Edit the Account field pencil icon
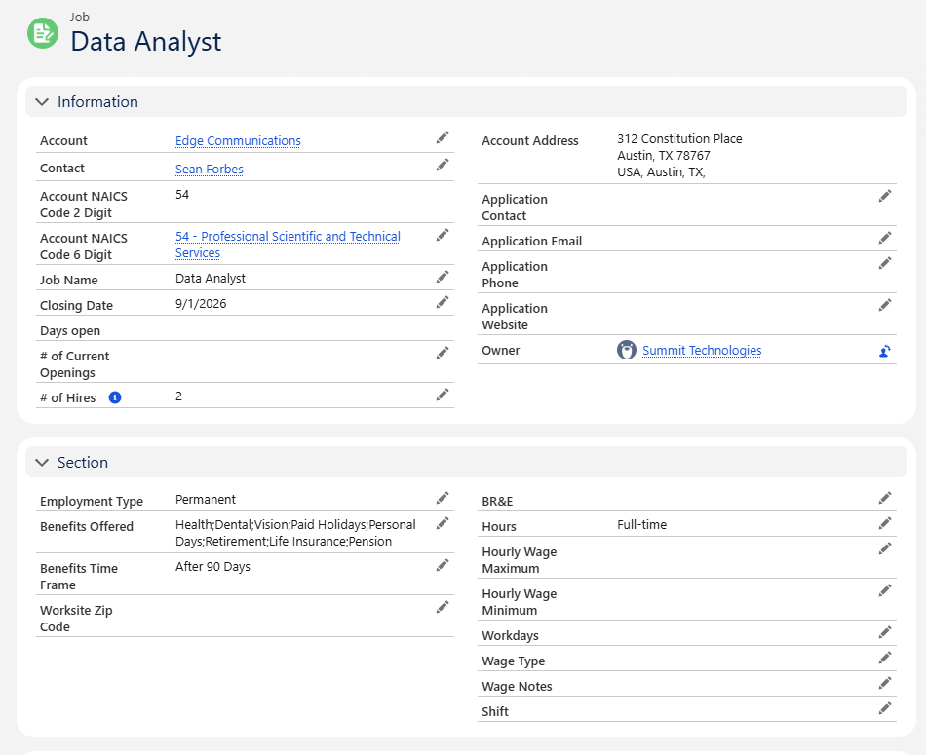Image resolution: width=926 pixels, height=755 pixels. (443, 137)
